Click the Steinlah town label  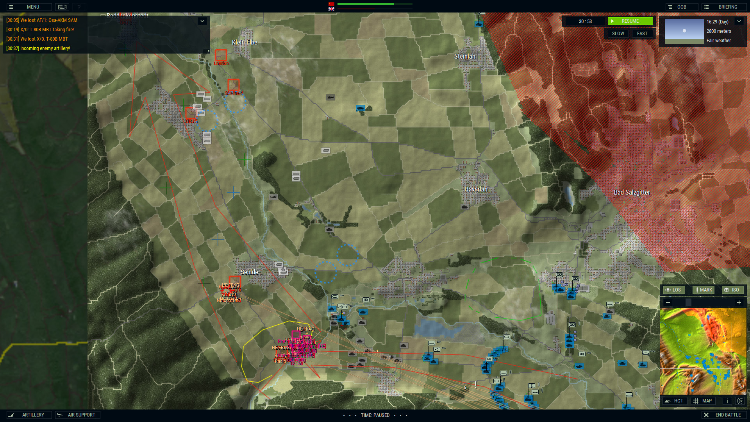[x=464, y=56]
